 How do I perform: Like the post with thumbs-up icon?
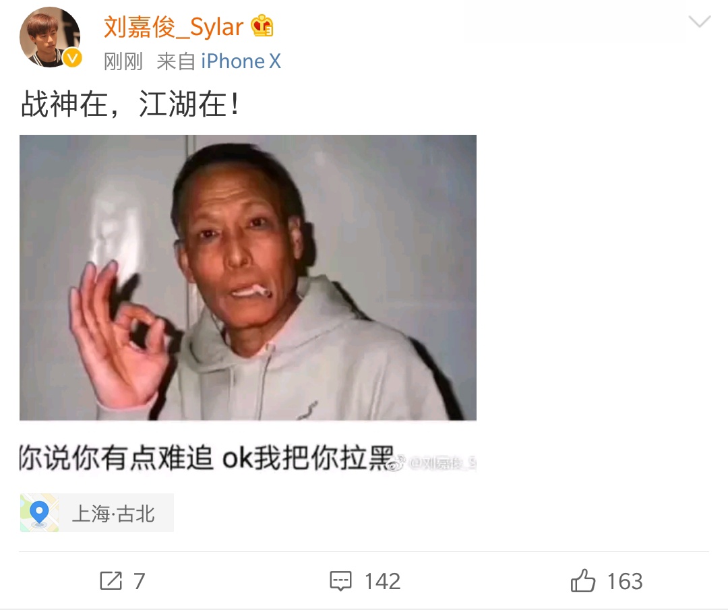click(582, 580)
